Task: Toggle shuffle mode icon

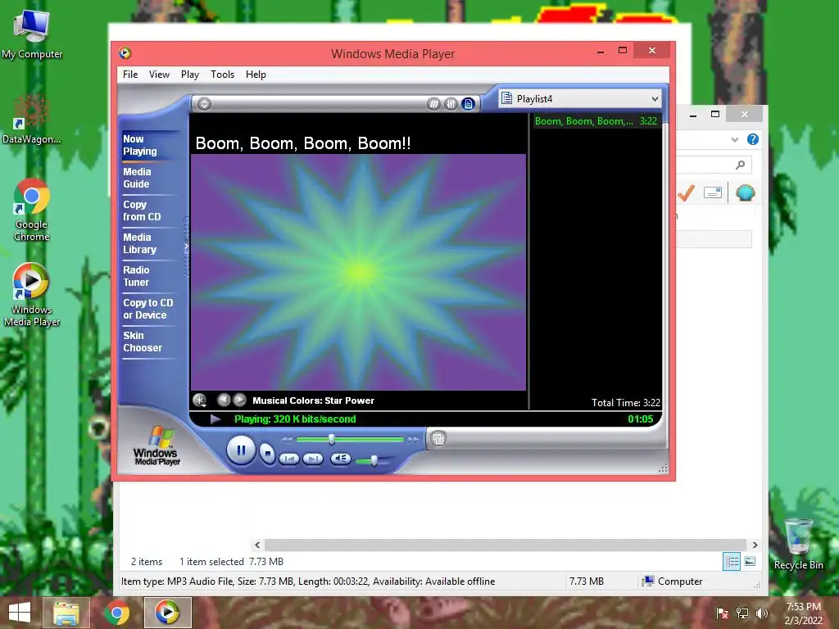Action: pyautogui.click(x=433, y=104)
